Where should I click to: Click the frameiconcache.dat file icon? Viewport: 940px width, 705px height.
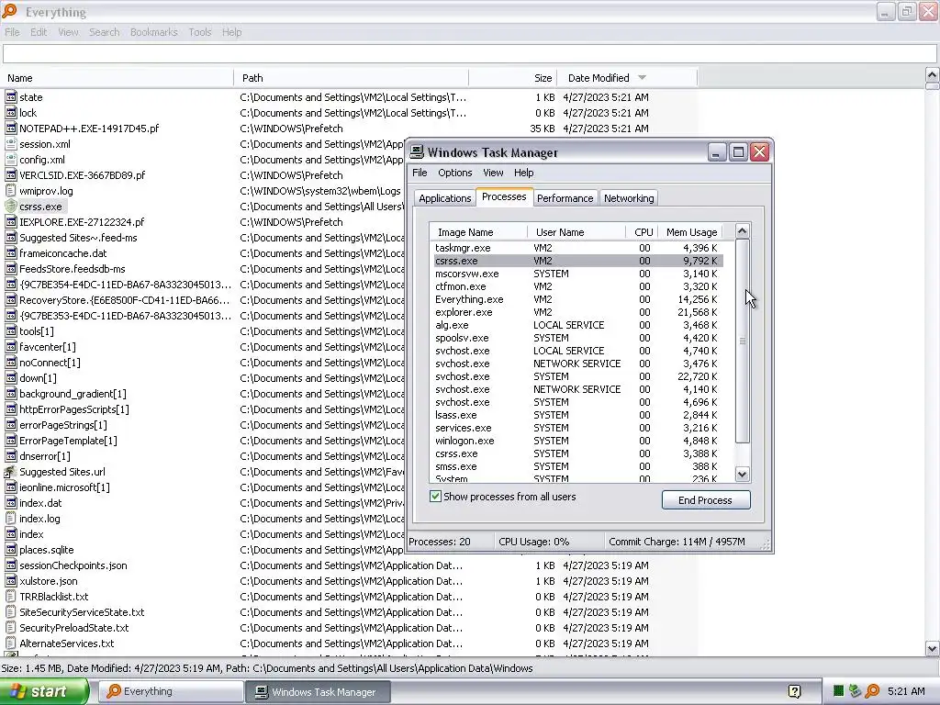(11, 253)
